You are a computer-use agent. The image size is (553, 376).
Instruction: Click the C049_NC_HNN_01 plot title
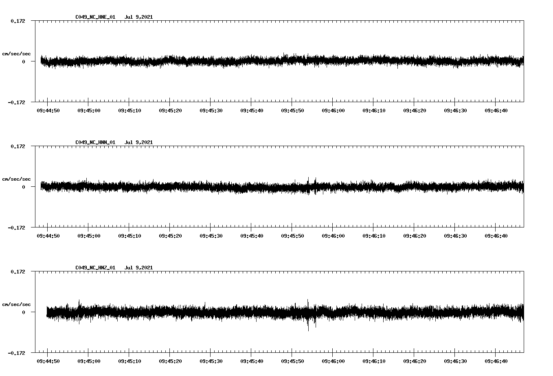(x=95, y=142)
